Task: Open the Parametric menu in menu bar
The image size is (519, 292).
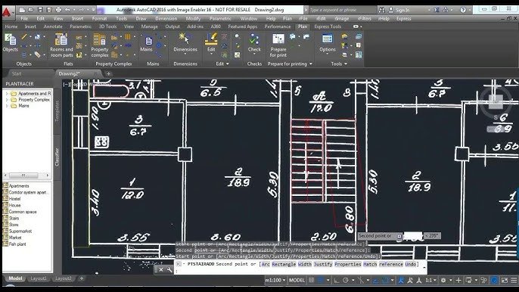Action: pos(220,19)
